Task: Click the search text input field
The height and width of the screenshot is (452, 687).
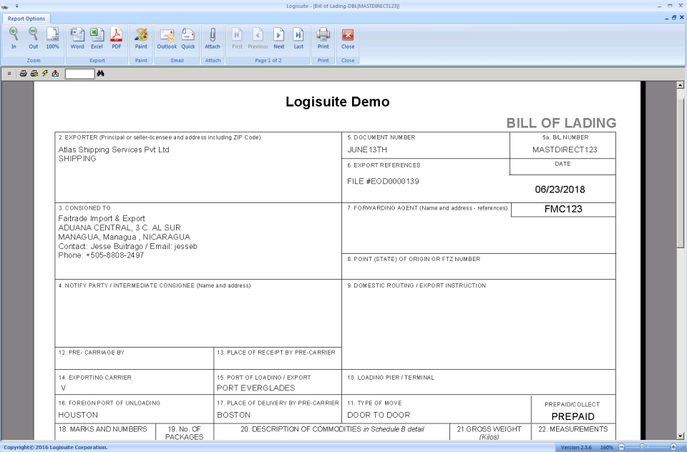Action: (79, 72)
